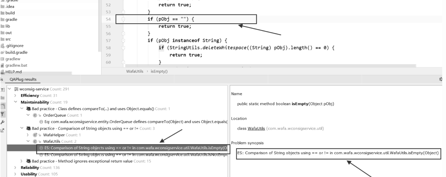Viewport: 446px width, 177px height.
Task: Collapse the WafaUtils node
Action: tap(28, 141)
